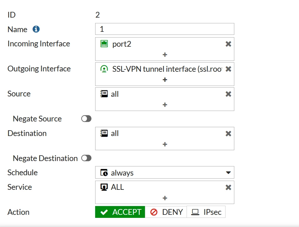
Task: Click the port2 interface icon
Action: click(x=104, y=44)
